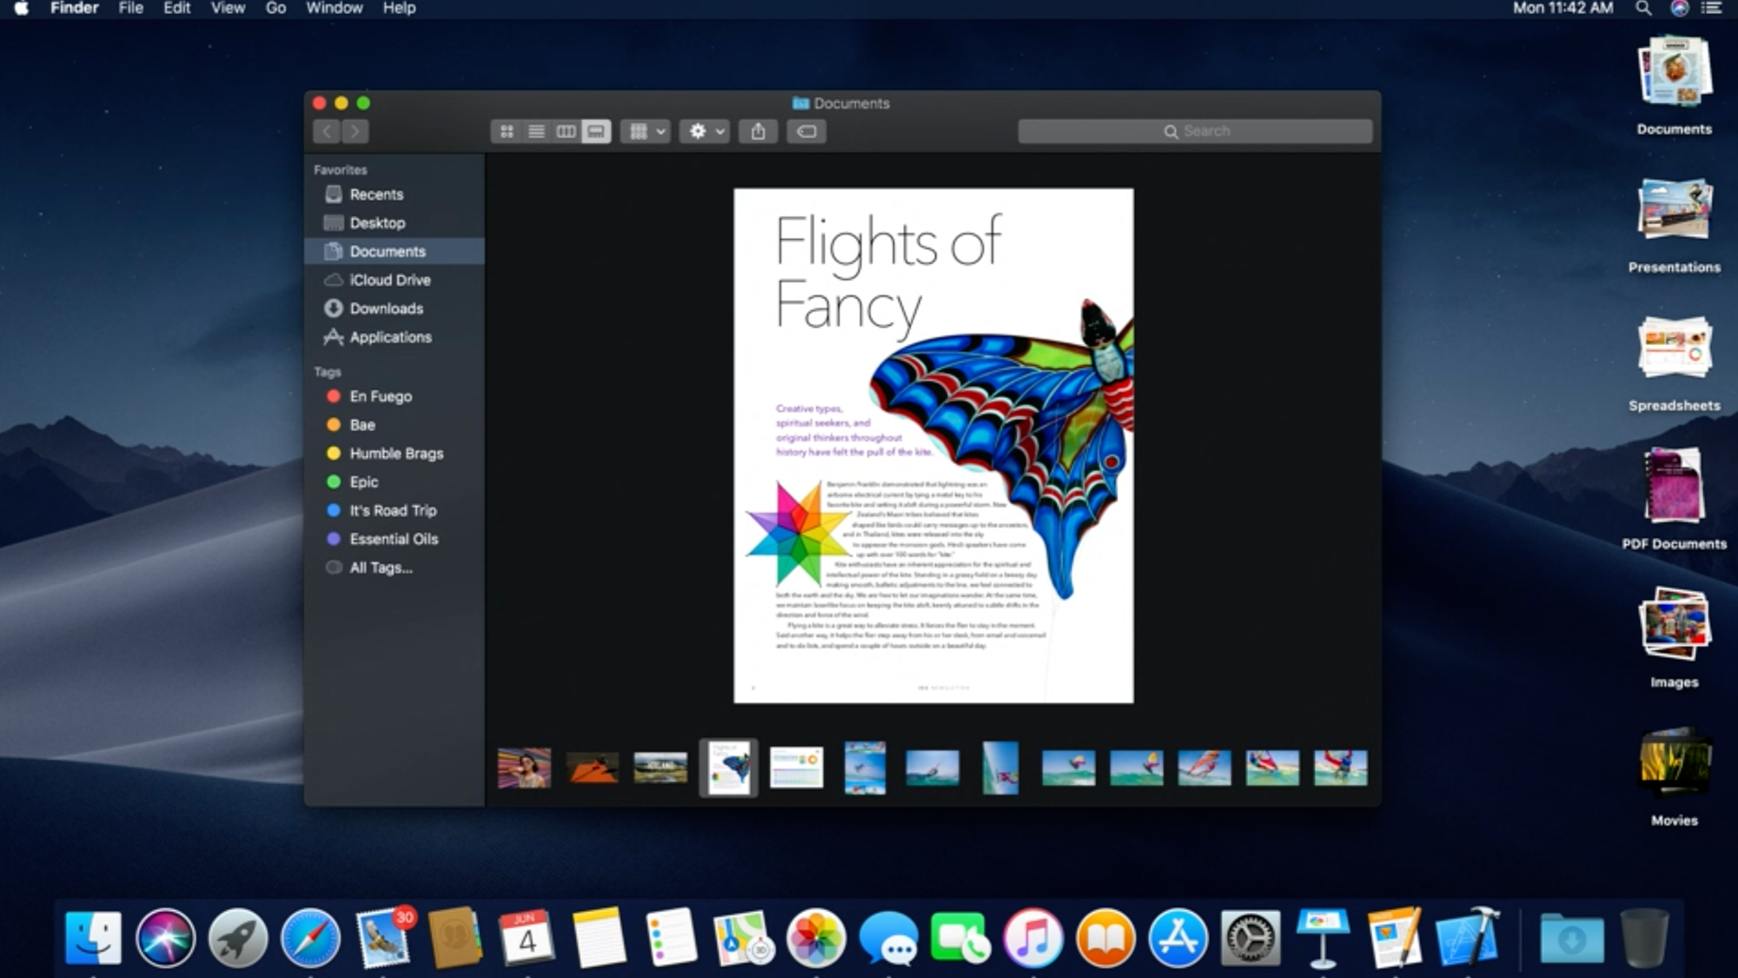Open the Share button in the toolbar

[758, 130]
